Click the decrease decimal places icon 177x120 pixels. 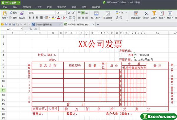tap(121, 18)
